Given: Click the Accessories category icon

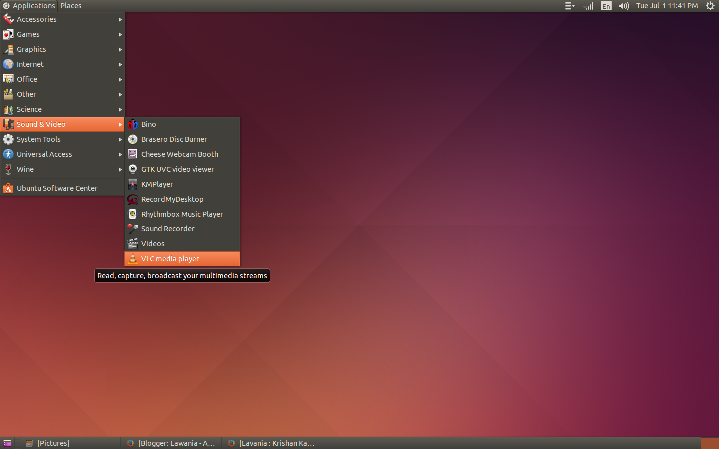Looking at the screenshot, I should [8, 19].
